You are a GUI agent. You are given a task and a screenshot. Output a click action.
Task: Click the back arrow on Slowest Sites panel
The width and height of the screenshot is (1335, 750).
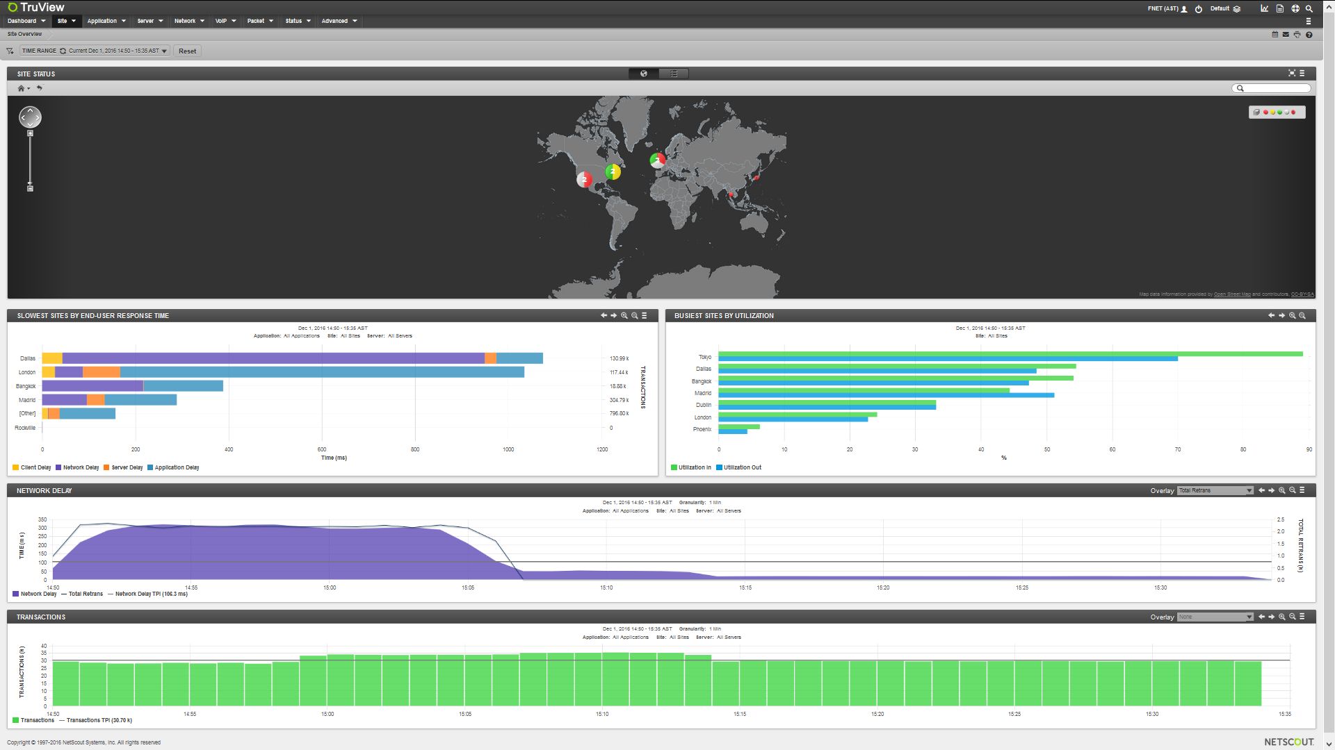(604, 315)
